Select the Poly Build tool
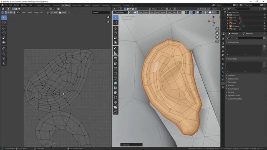The height and width of the screenshot is (150, 267). click(116, 83)
